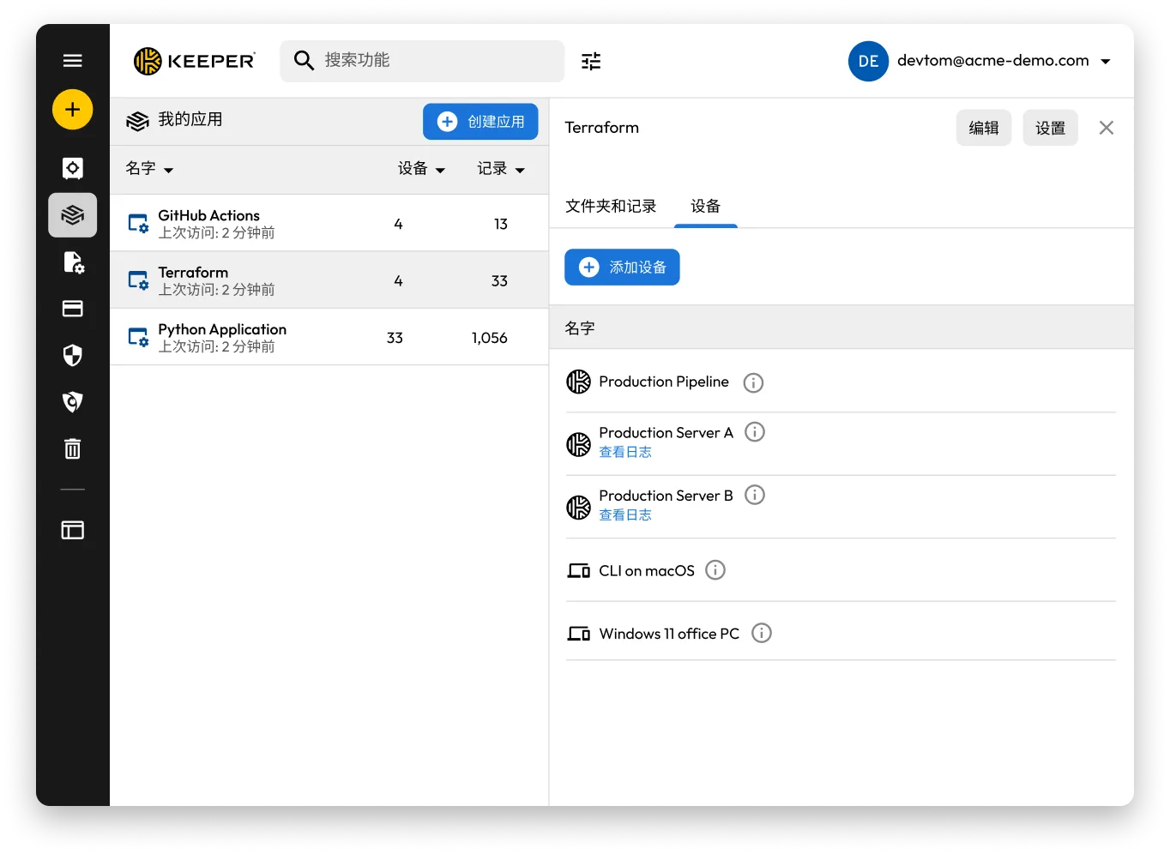Select the applications layers icon in sidebar

click(x=73, y=214)
